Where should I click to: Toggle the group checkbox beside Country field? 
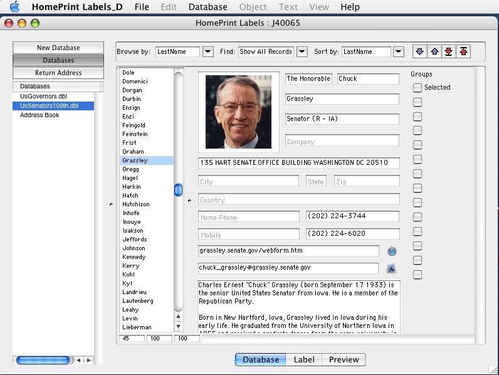tap(418, 203)
